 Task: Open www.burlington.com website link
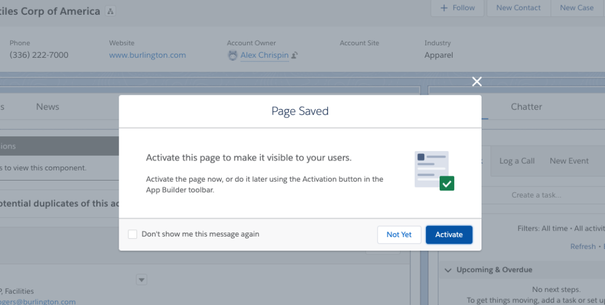point(147,55)
